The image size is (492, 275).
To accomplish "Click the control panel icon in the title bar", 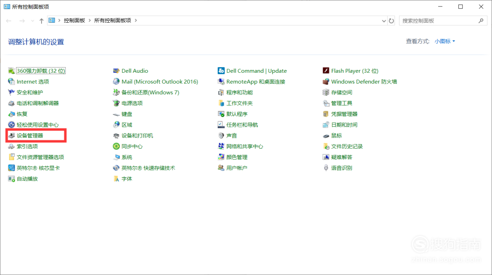I will point(7,6).
